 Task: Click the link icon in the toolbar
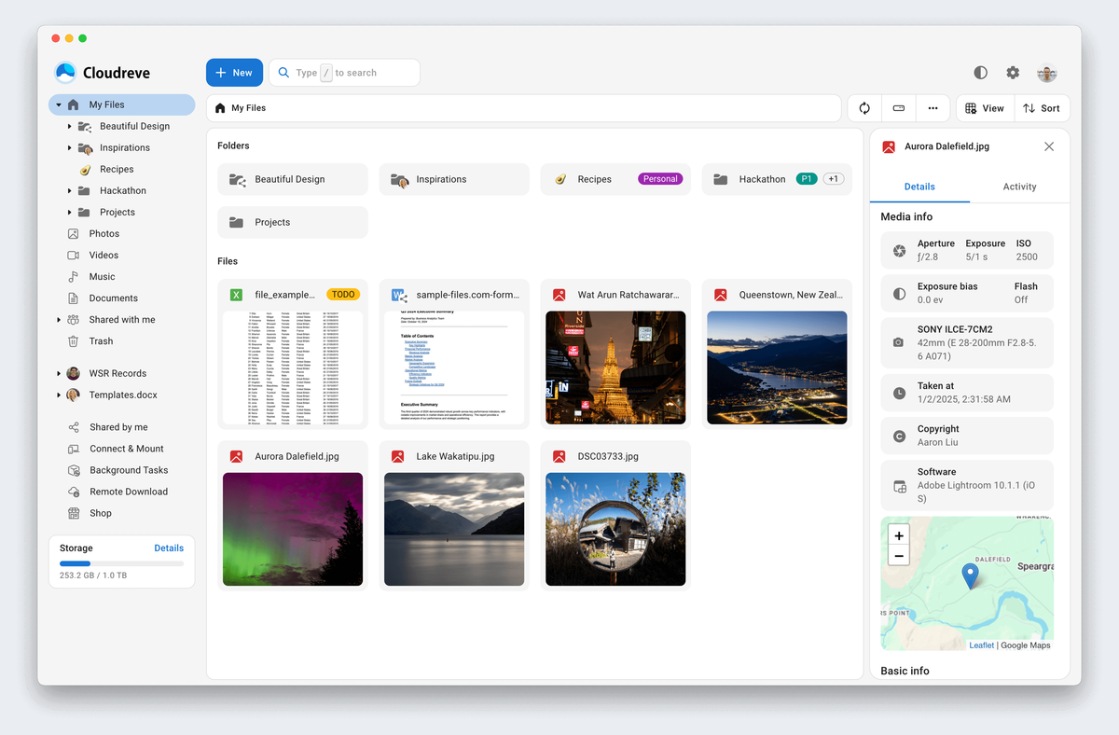[899, 108]
